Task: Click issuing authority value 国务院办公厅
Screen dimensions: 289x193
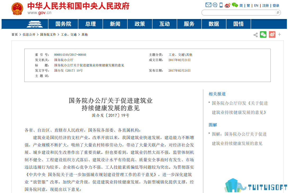Action: tap(64, 60)
